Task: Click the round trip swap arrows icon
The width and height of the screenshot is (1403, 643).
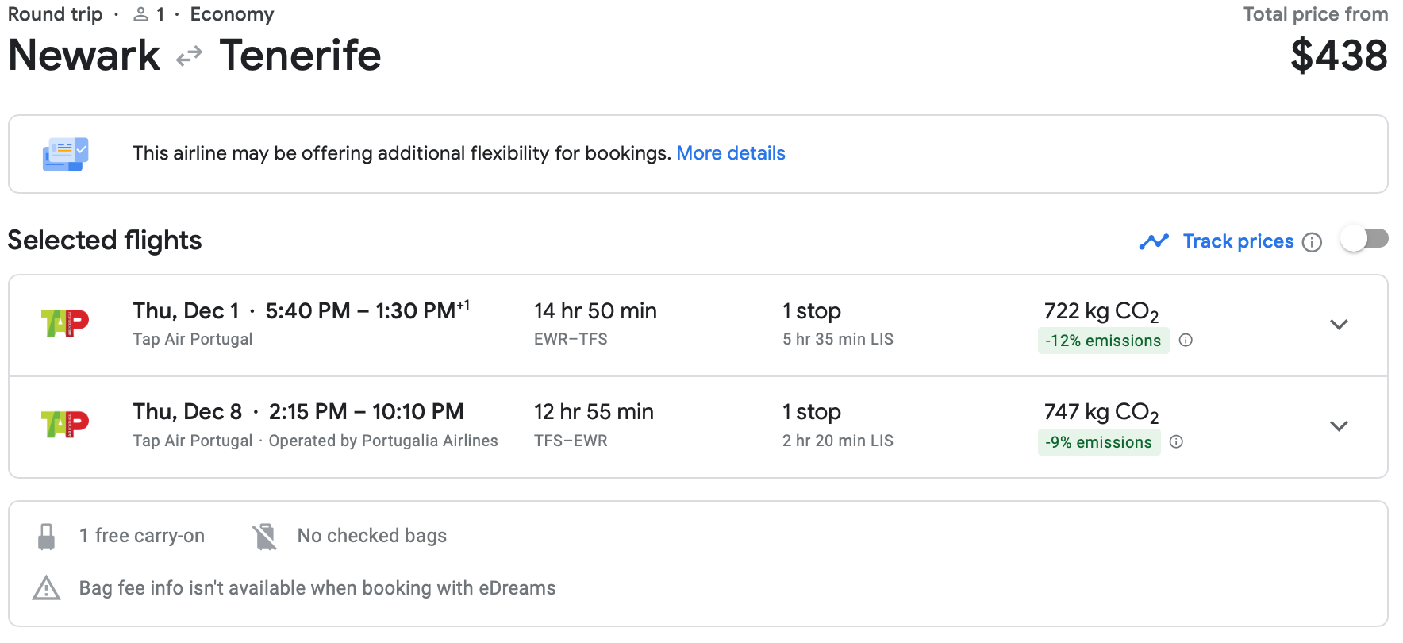Action: pyautogui.click(x=189, y=56)
